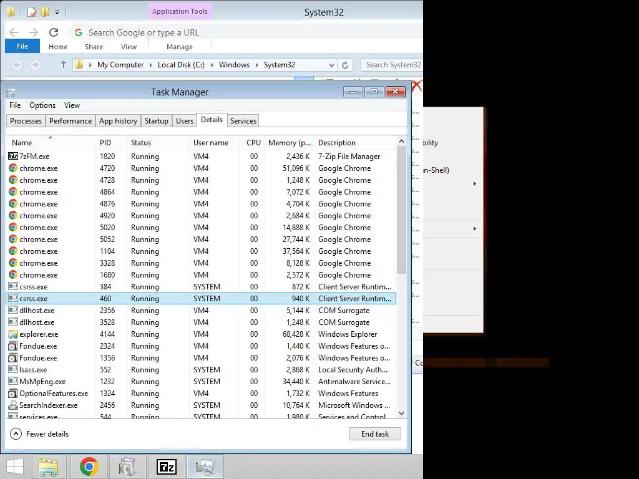Click explorer.exe process icon
This screenshot has width=639, height=479.
click(13, 334)
